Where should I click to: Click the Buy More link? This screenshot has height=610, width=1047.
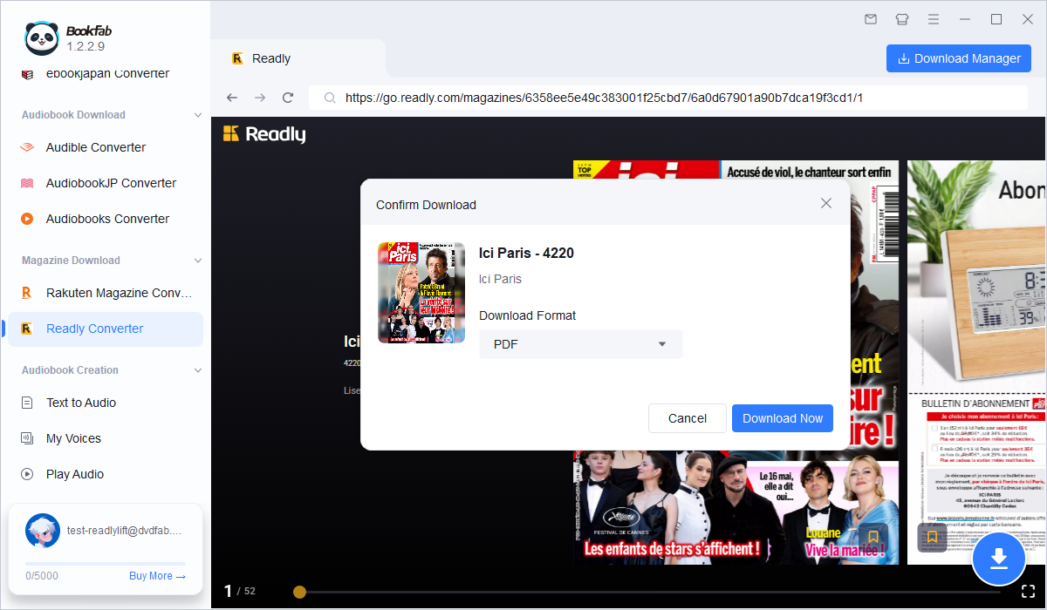(x=157, y=576)
